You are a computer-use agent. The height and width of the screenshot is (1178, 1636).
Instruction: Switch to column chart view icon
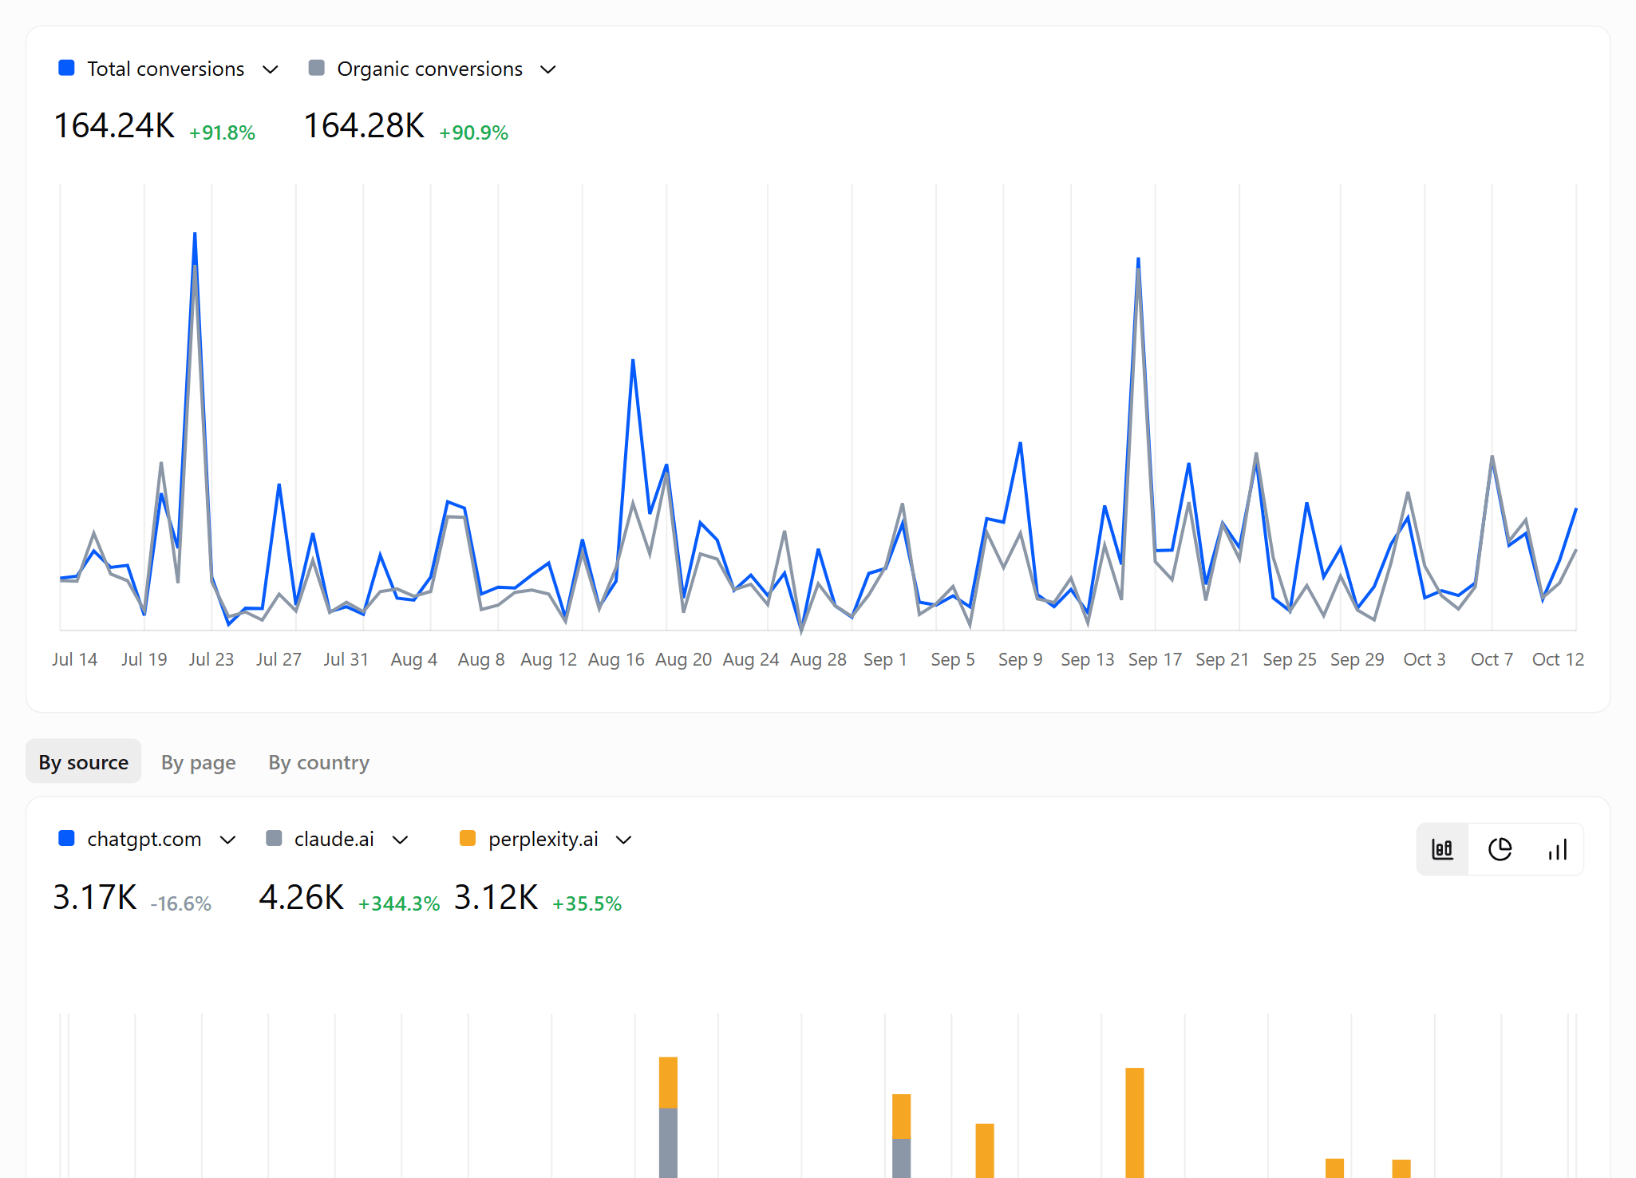pos(1557,849)
